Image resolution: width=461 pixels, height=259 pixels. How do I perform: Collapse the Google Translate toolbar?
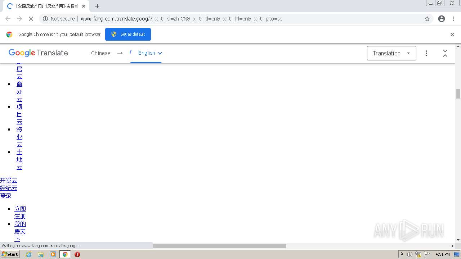click(x=445, y=53)
